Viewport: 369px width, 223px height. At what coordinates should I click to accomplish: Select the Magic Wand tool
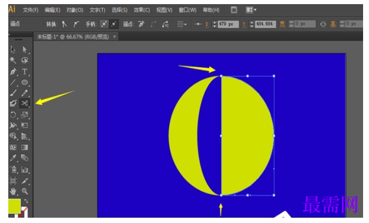[x=13, y=60]
